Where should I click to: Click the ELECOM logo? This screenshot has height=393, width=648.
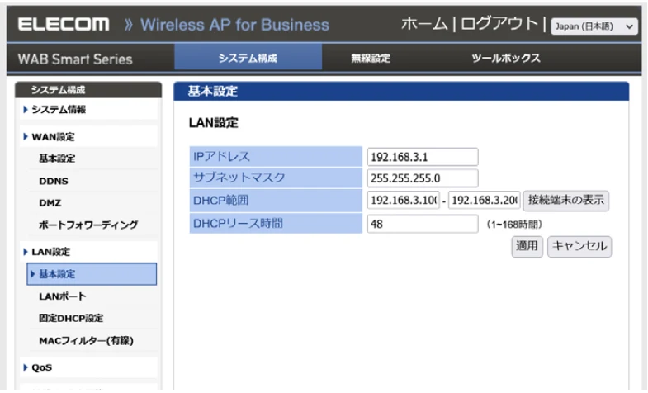pyautogui.click(x=64, y=25)
